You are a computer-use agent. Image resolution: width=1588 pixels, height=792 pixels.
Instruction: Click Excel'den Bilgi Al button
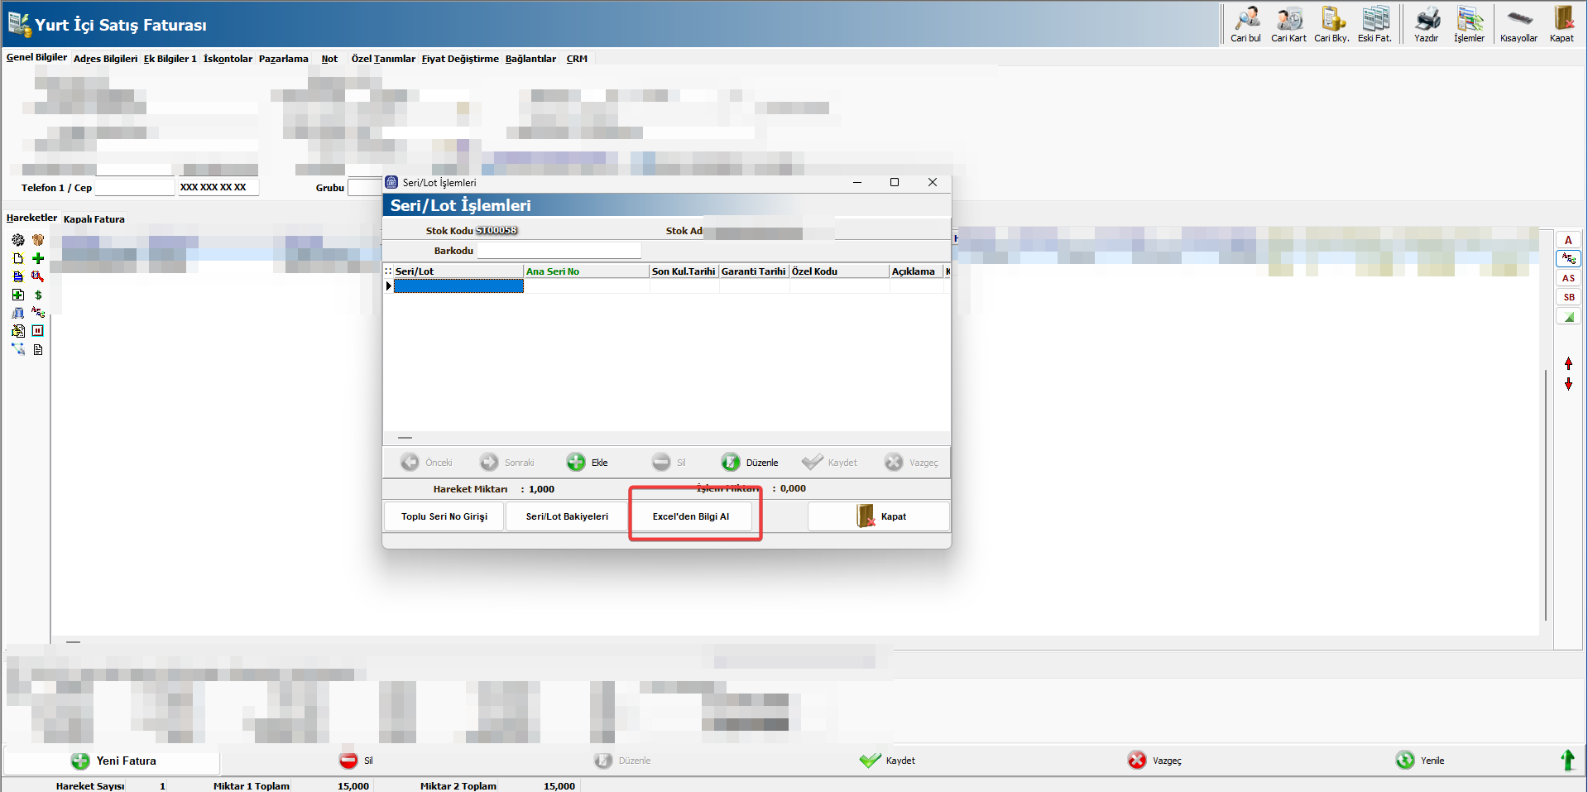pos(691,516)
